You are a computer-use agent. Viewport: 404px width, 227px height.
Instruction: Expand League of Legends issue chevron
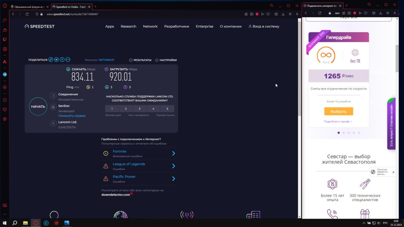(173, 166)
